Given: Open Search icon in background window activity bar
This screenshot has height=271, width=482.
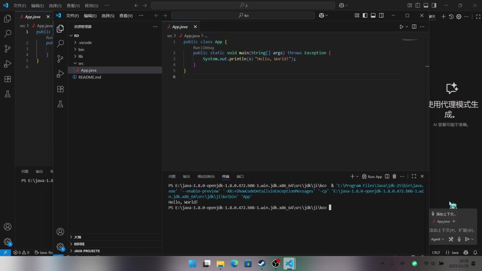Looking at the screenshot, I should pos(8,34).
